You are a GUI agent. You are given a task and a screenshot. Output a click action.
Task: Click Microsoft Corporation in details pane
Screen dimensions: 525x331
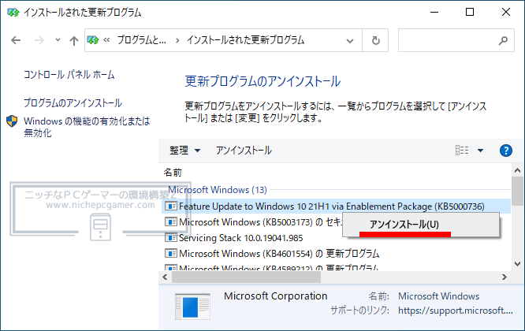click(x=276, y=296)
